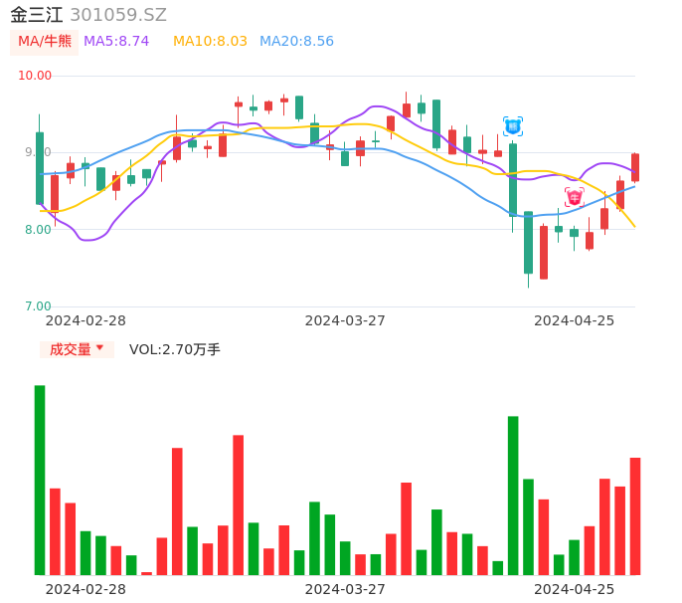Click the stock code 301059.SZ

pos(118,15)
